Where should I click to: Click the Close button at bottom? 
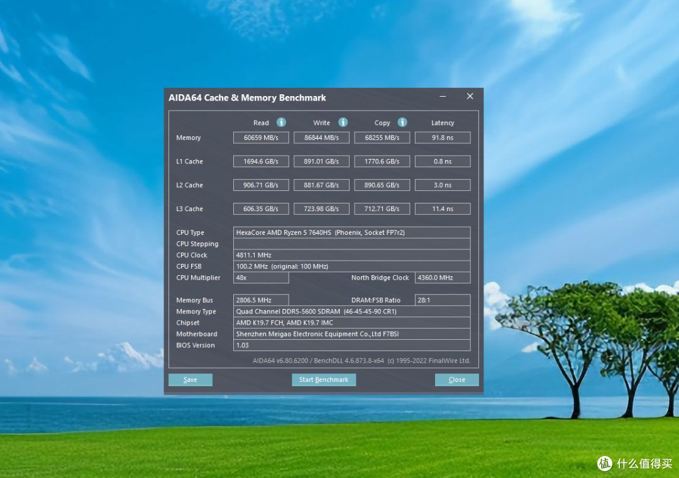(x=456, y=379)
